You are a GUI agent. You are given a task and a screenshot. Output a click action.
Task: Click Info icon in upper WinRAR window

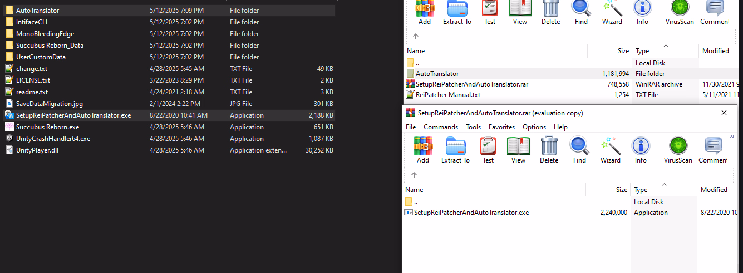642,12
